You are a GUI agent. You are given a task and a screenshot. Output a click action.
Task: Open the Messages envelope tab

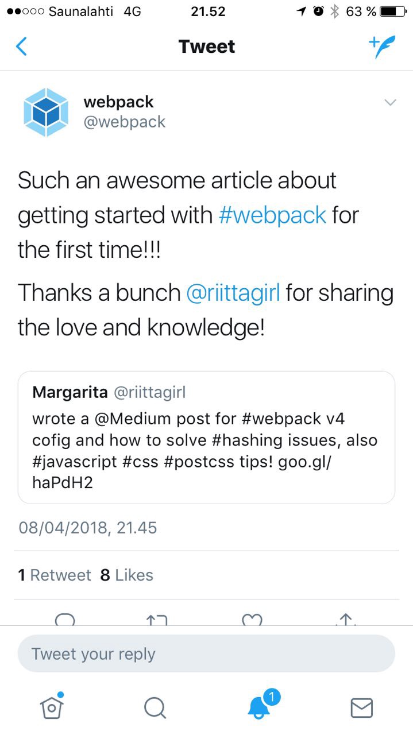[x=361, y=707]
